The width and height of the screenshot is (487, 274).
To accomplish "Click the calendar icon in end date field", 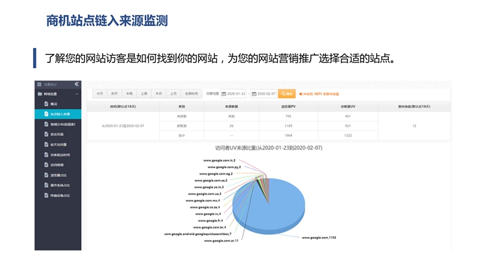I will 254,93.
